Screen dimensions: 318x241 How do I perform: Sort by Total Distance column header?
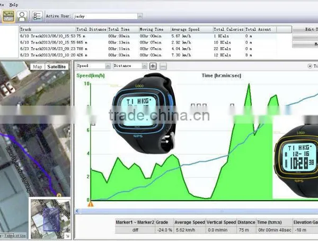(92, 30)
